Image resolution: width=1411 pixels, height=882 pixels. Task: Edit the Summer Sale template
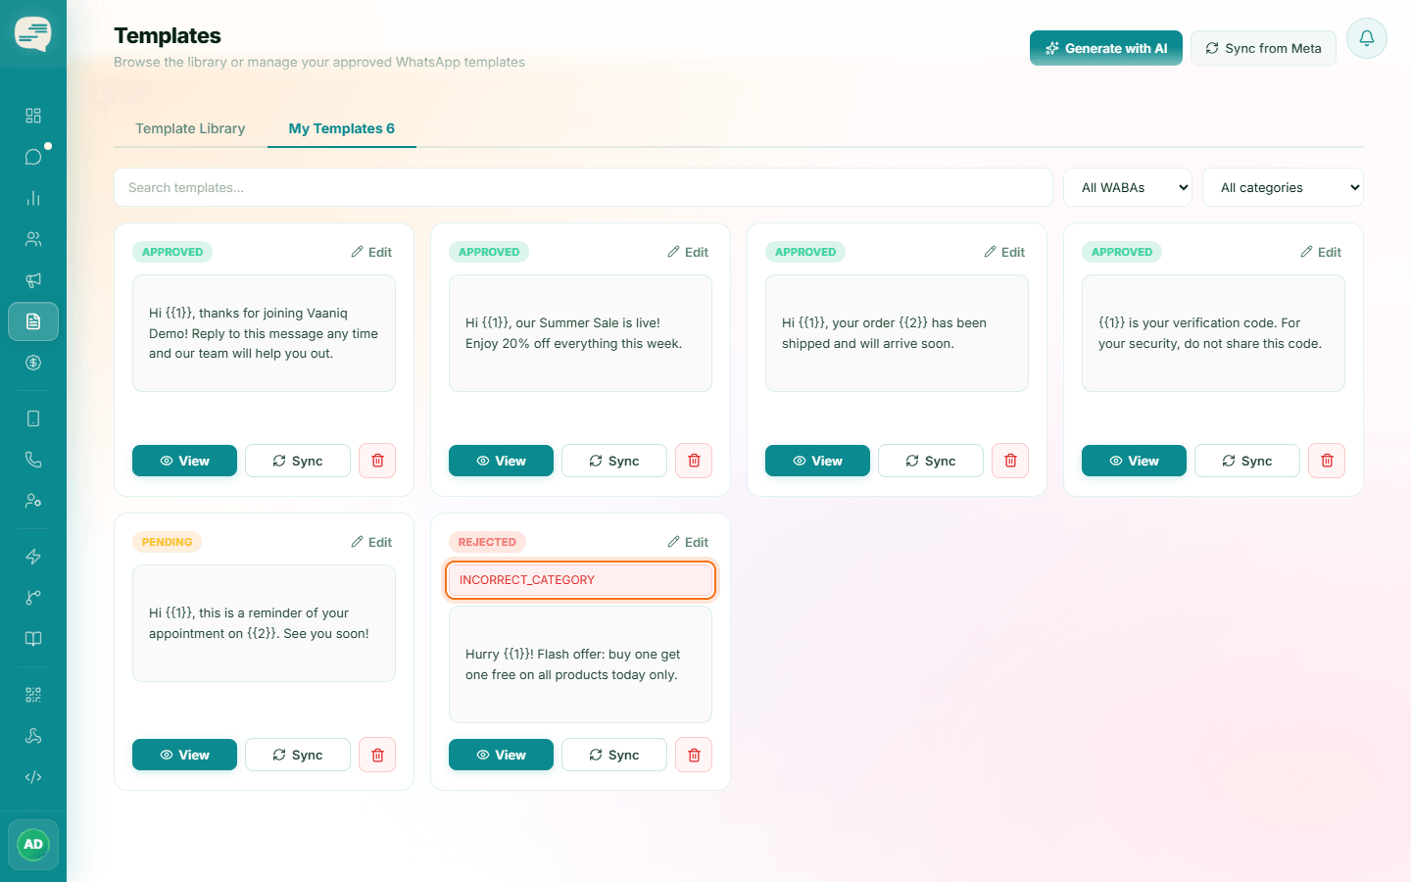[x=688, y=252]
